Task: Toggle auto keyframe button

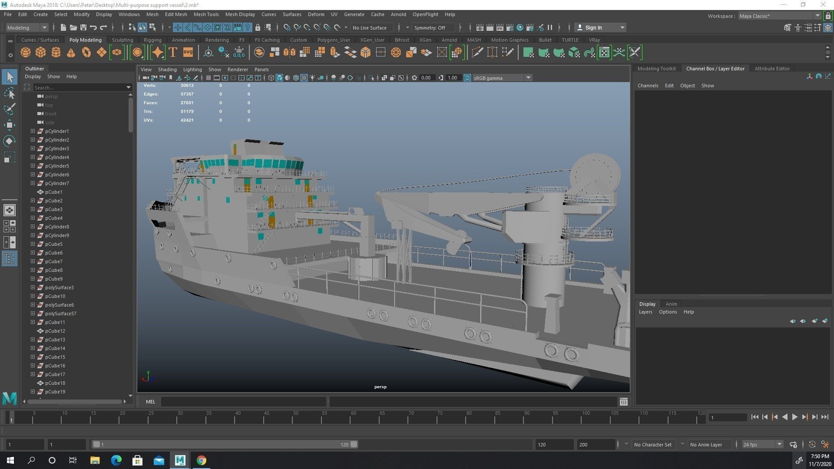Action: pos(812,444)
